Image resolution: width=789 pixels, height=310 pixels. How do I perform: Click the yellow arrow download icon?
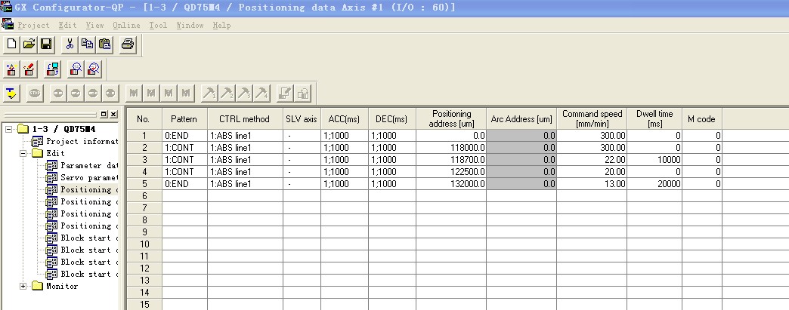(12, 94)
